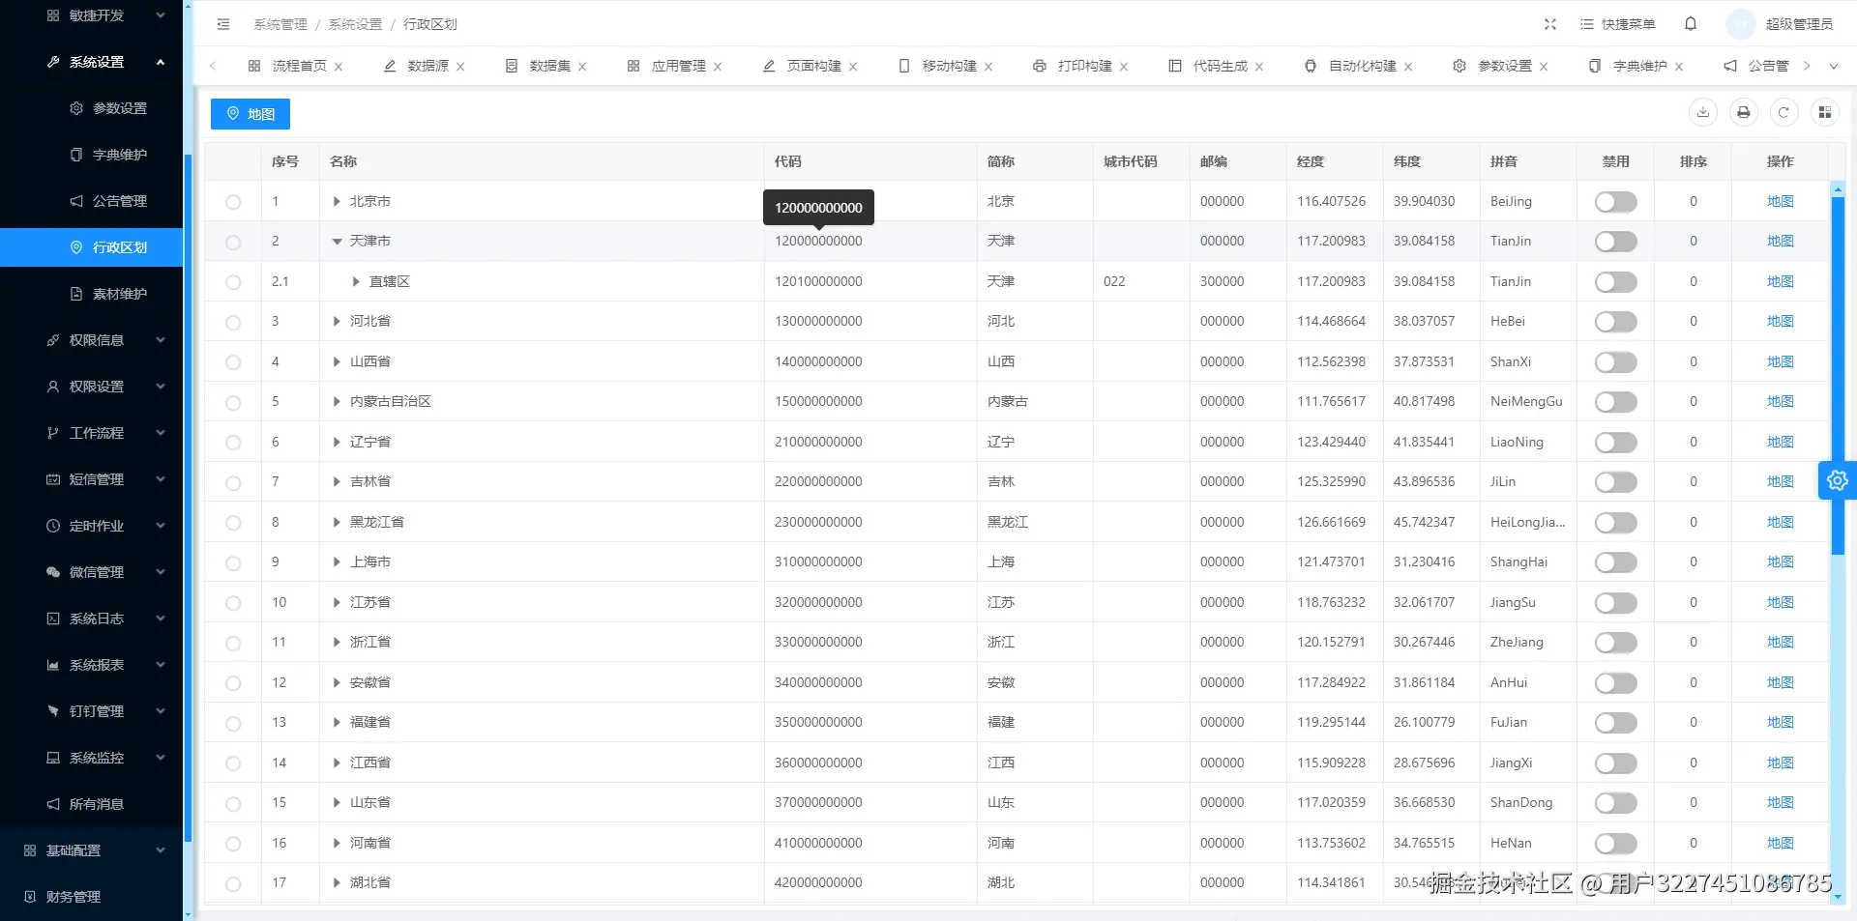Toggle the 禁用 switch for 吉林省

[1615, 482]
